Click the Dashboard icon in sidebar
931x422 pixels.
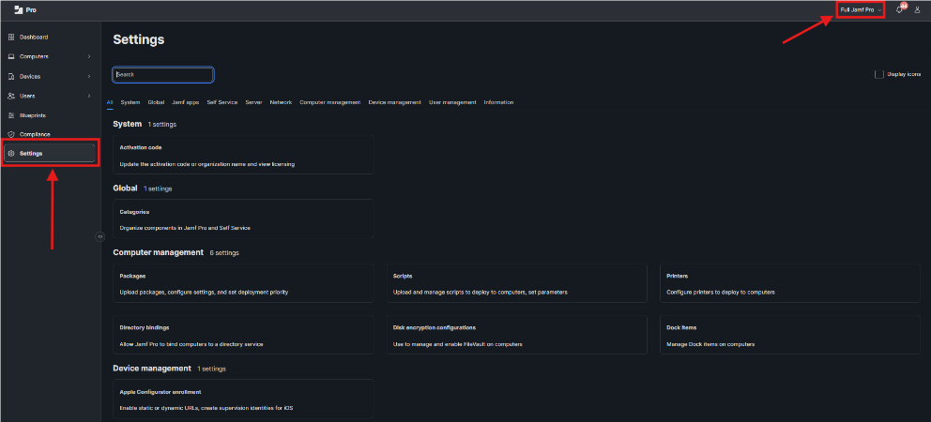point(11,38)
